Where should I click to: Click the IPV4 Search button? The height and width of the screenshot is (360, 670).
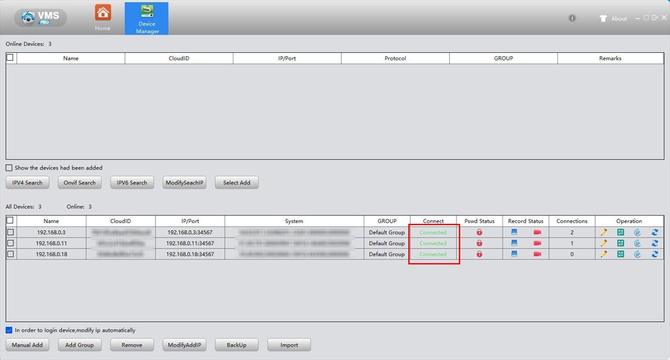pos(27,183)
